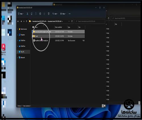
Task: Expand the Quick access tree node
Action: 18,29
